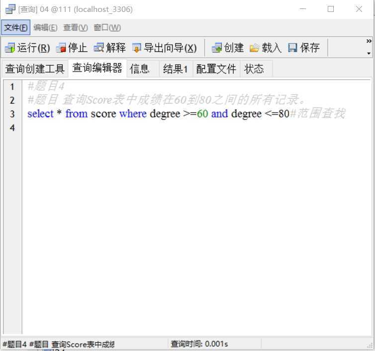Click line number 4 in the gutter
Image resolution: width=375 pixels, height=351 pixels.
12,127
